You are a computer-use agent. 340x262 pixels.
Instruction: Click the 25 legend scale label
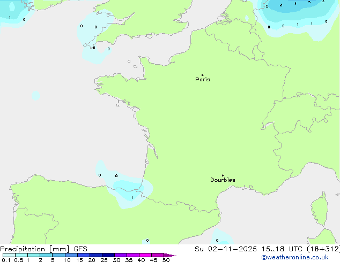point(104,260)
